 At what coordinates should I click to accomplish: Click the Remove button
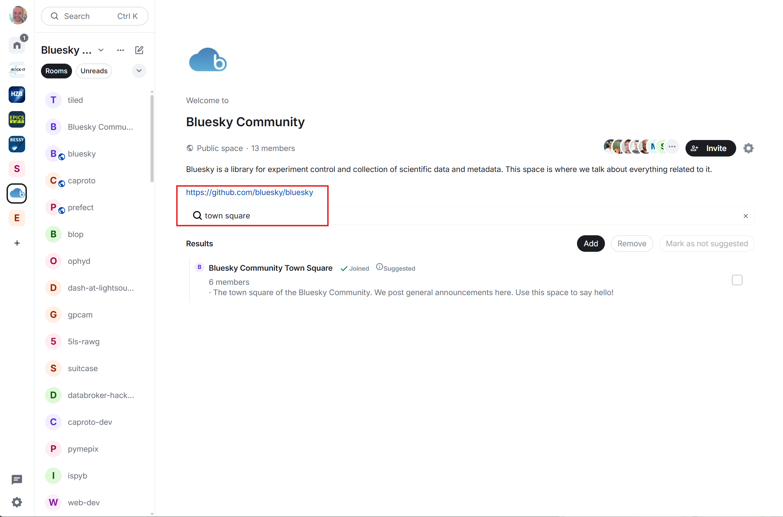632,244
